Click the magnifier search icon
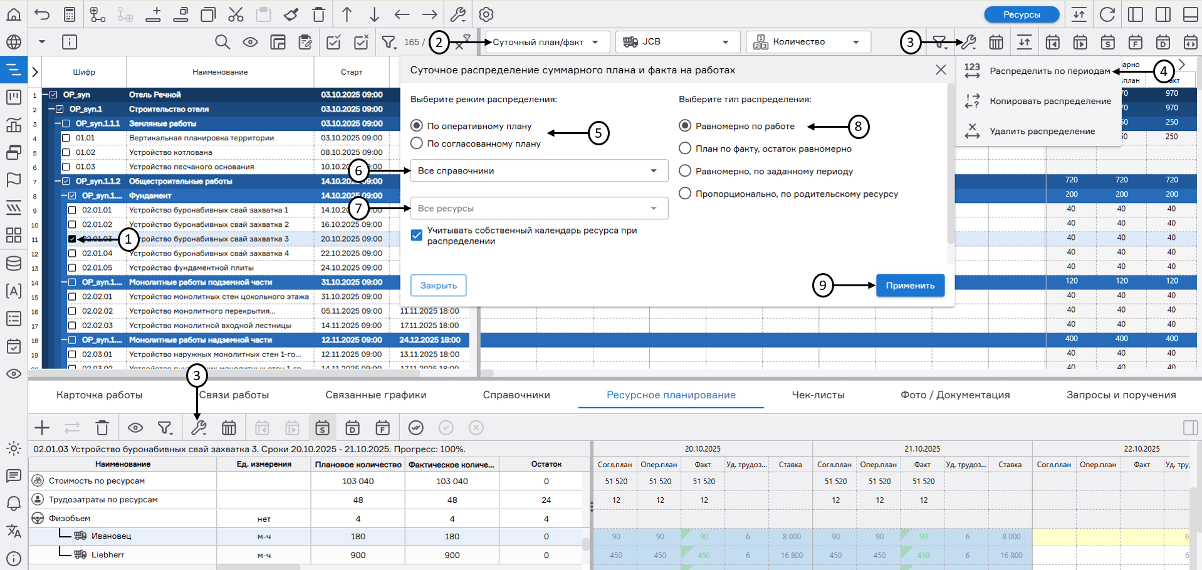This screenshot has height=570, width=1202. point(222,42)
